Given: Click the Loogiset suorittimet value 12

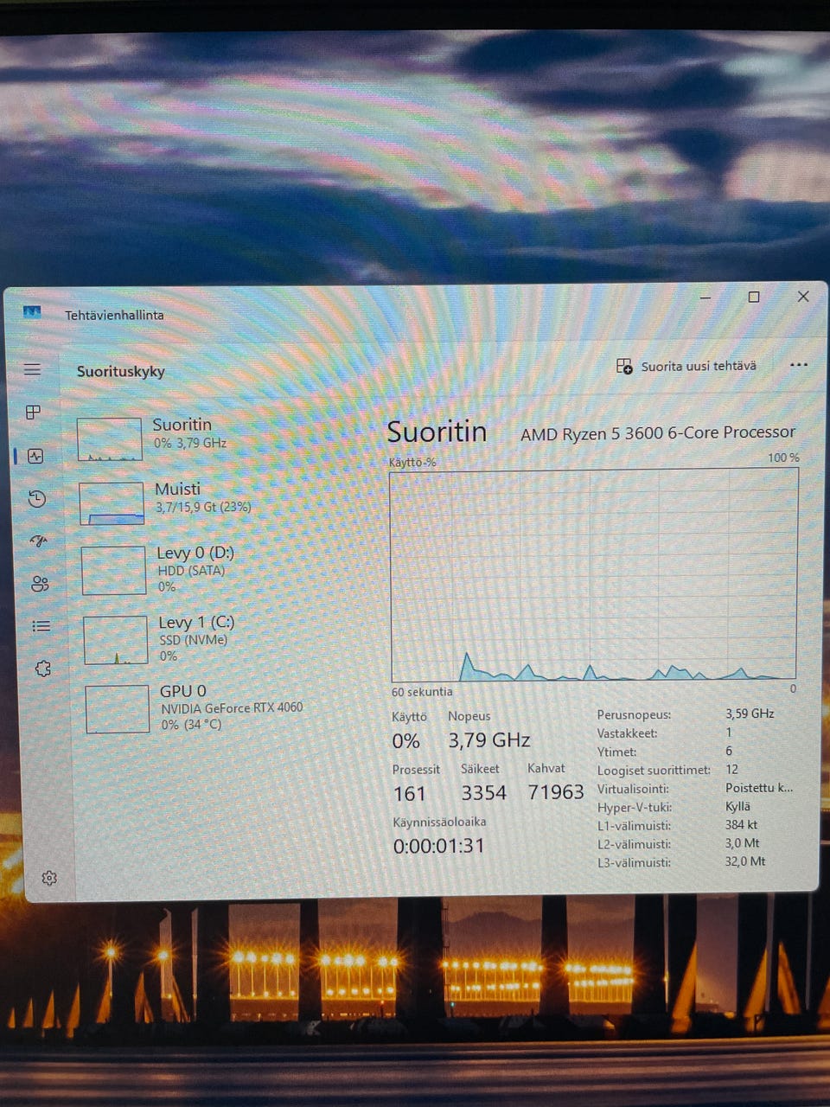Looking at the screenshot, I should [731, 769].
